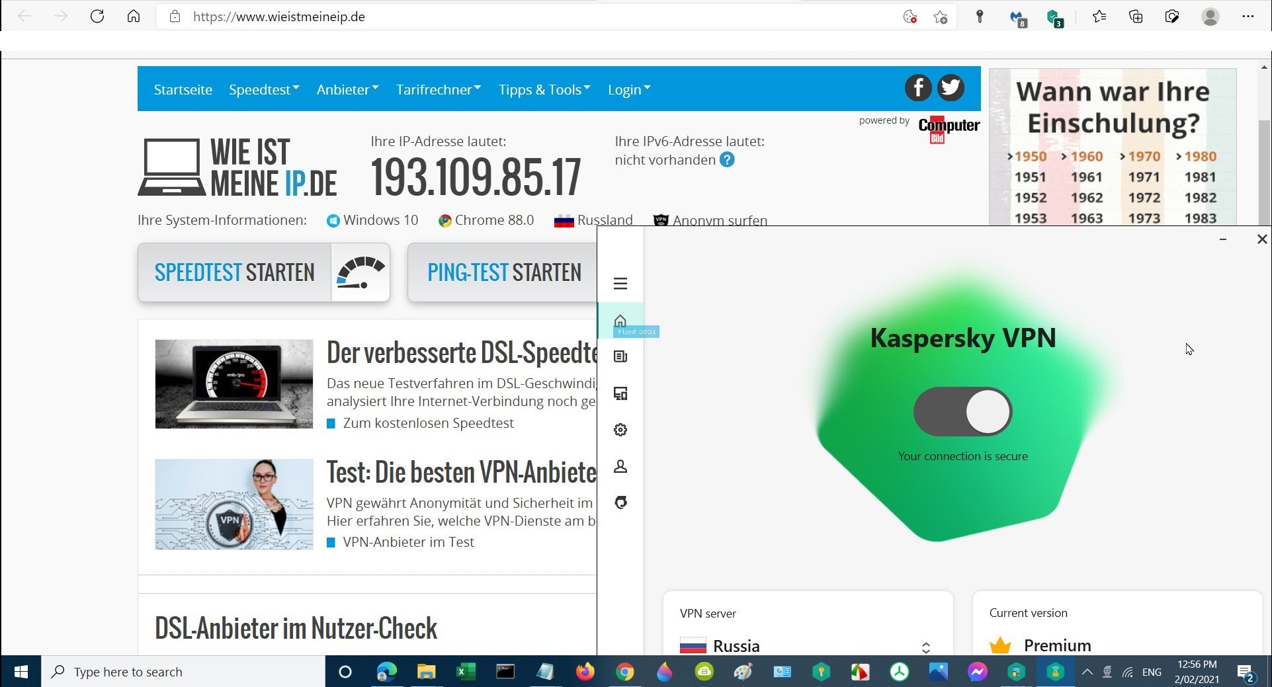The height and width of the screenshot is (687, 1272).
Task: Close the Kaspersky VPN window
Action: coord(1261,239)
